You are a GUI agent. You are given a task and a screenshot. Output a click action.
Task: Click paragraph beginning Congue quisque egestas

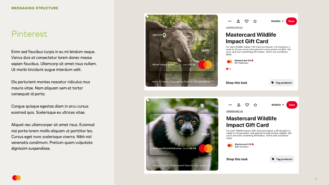point(50,109)
